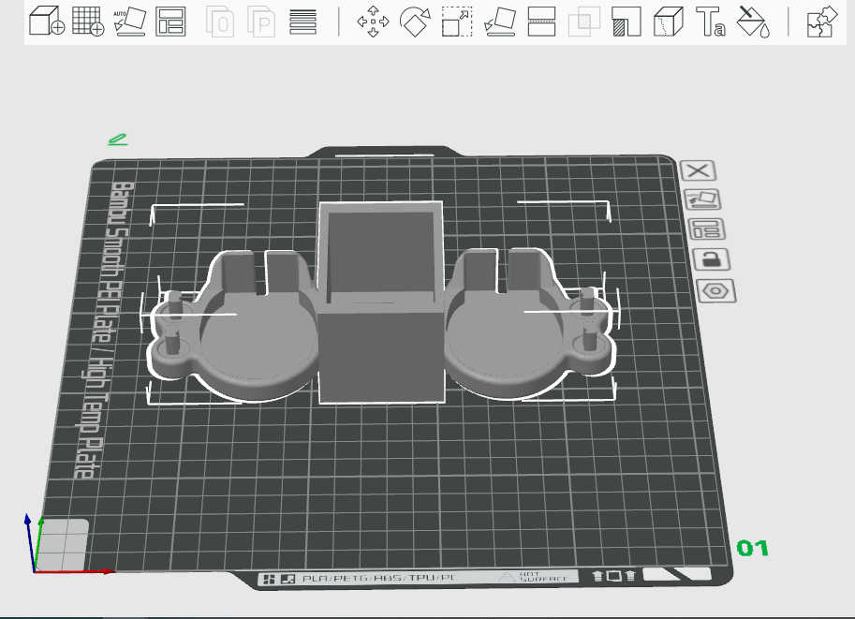Select the center box model
Screen dimensions: 855x619
click(381, 302)
